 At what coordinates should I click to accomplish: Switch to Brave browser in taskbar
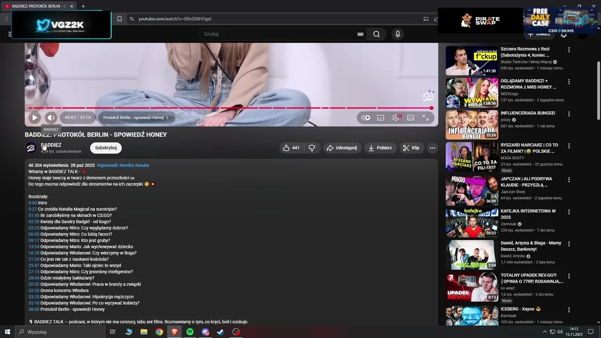[x=175, y=332]
